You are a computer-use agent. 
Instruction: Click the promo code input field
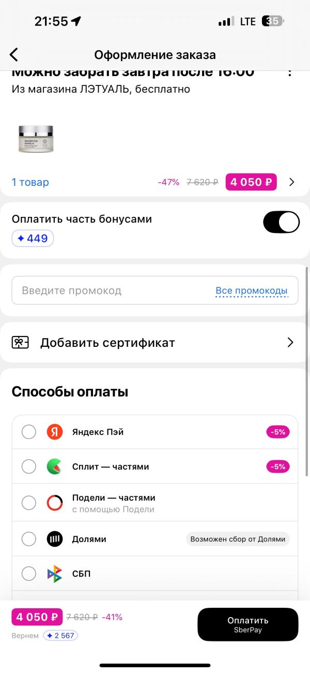click(103, 290)
